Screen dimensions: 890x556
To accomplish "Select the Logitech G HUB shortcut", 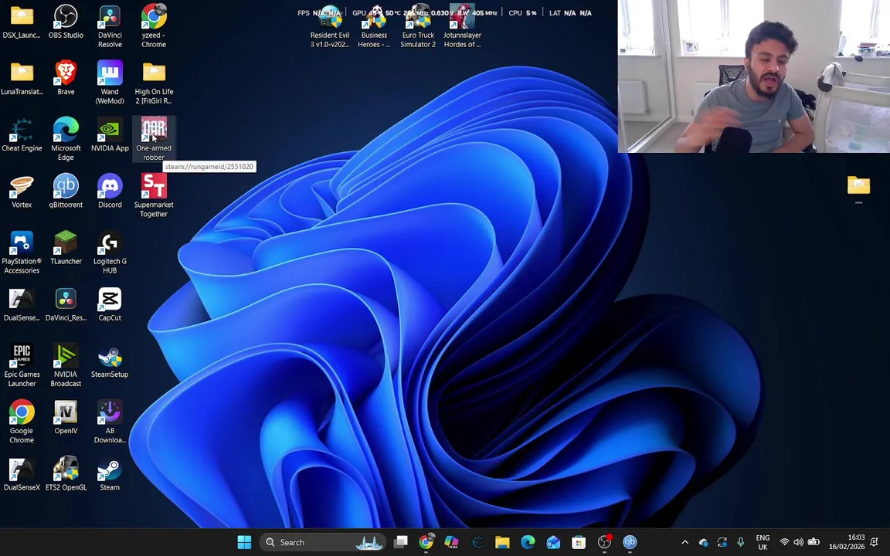I will (110, 253).
